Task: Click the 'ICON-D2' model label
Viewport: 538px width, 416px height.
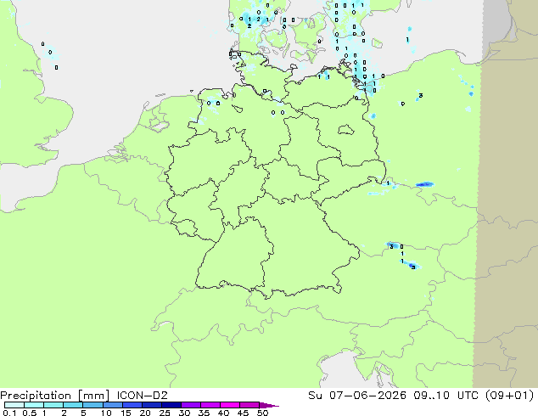Action: [142, 396]
